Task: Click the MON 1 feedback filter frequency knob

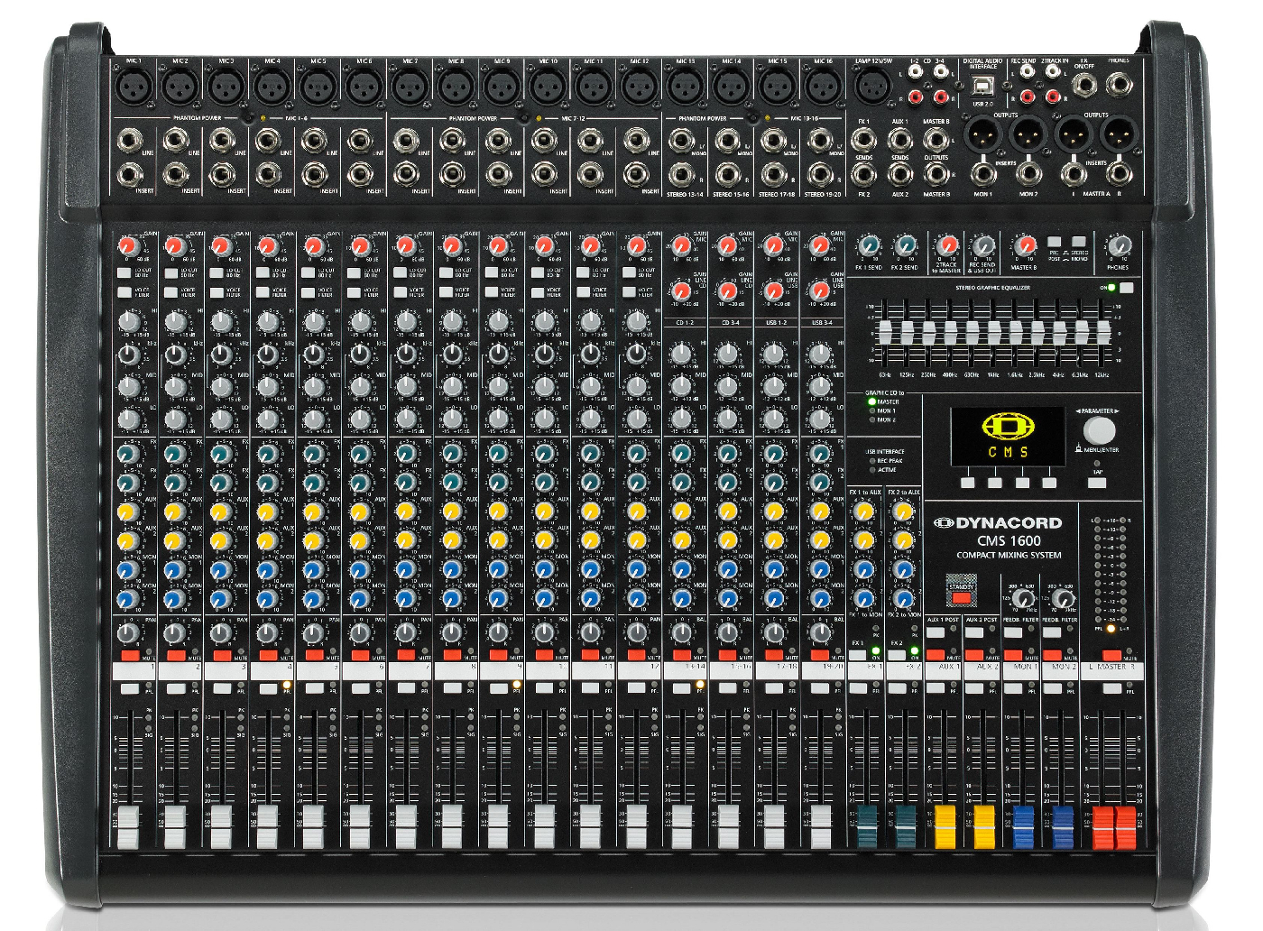Action: point(1022,597)
